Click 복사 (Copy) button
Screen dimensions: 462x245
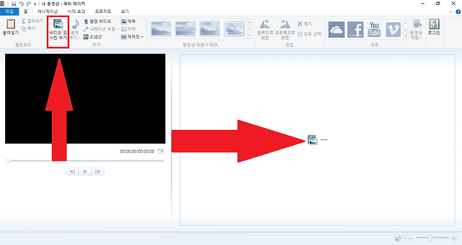coord(29,29)
